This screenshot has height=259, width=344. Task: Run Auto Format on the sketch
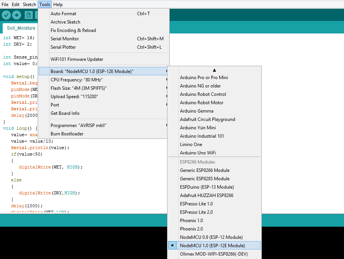point(63,14)
